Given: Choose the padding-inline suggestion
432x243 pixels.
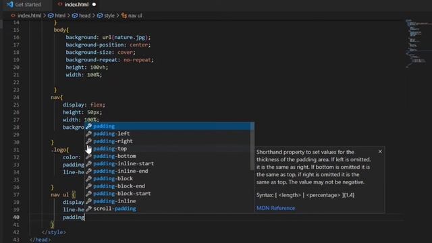Looking at the screenshot, I should pyautogui.click(x=169, y=201).
